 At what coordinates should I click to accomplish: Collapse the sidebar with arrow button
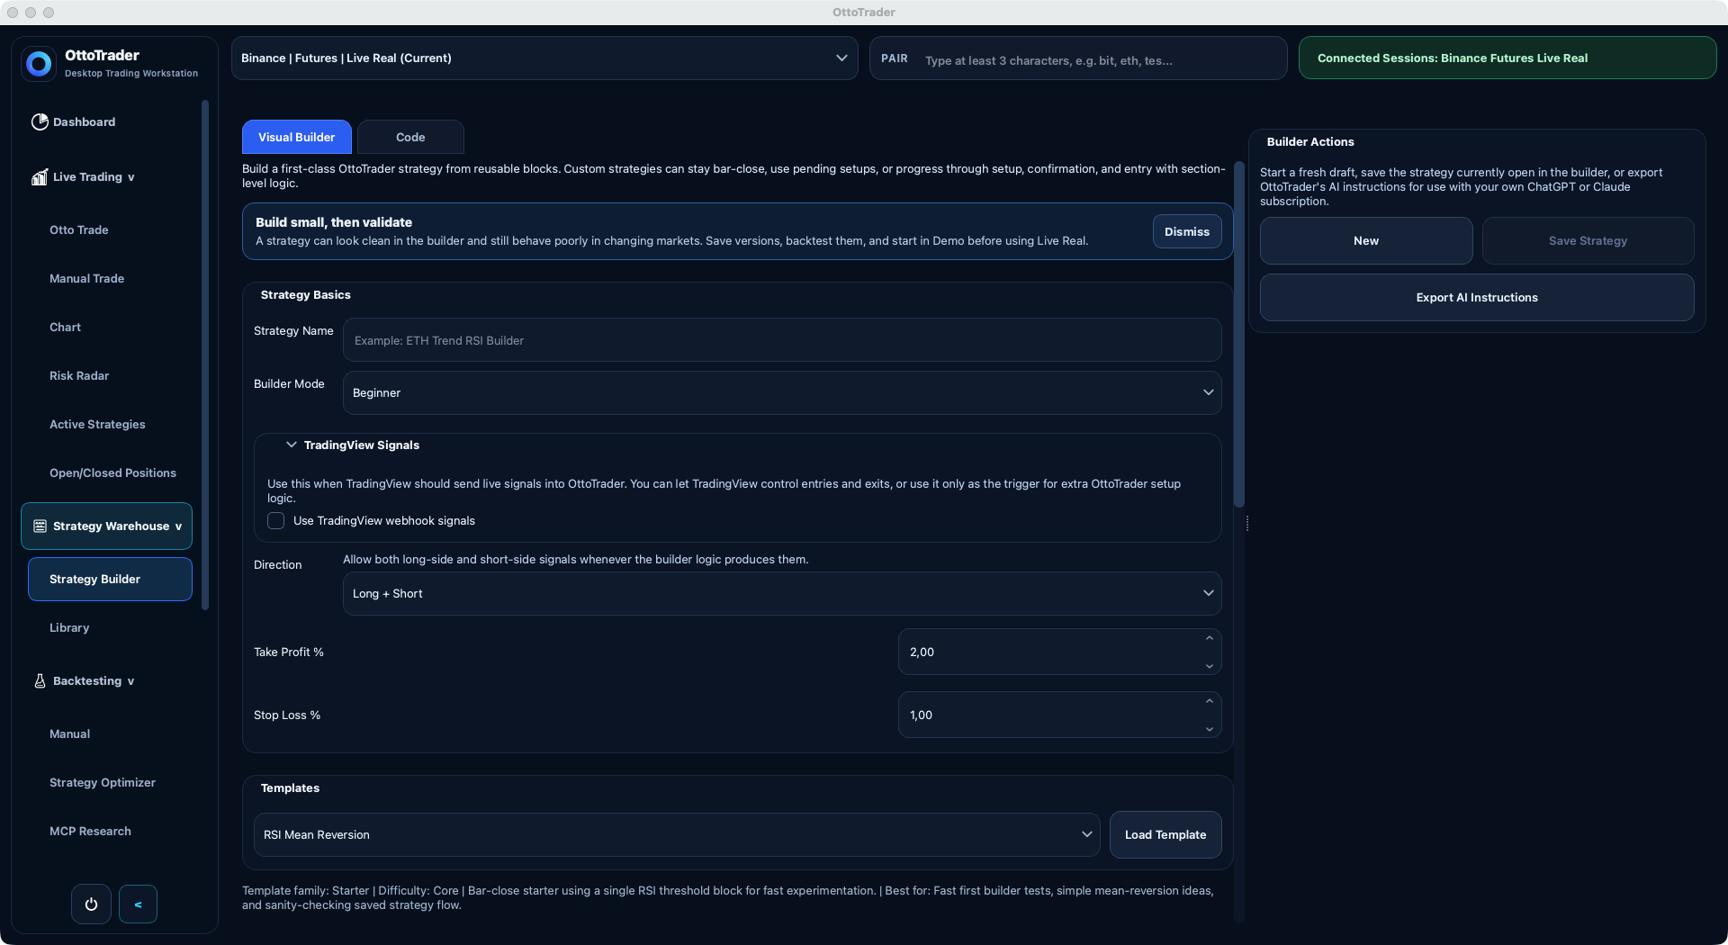(138, 904)
